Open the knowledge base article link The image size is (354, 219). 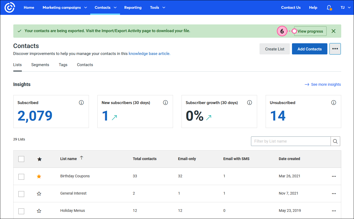click(x=149, y=54)
